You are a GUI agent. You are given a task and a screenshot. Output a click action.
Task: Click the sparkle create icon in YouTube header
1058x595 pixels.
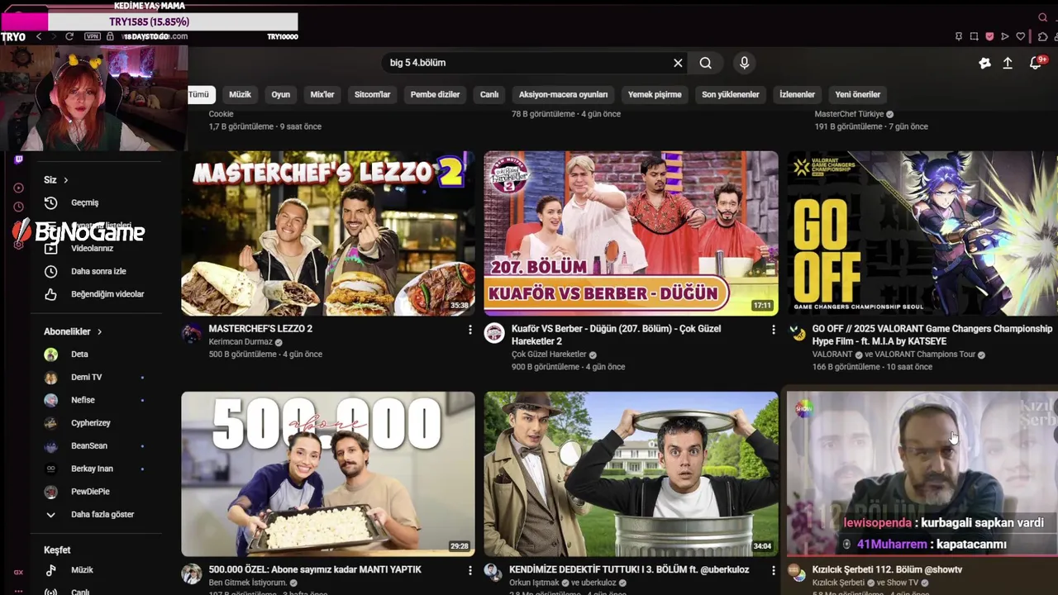[984, 63]
